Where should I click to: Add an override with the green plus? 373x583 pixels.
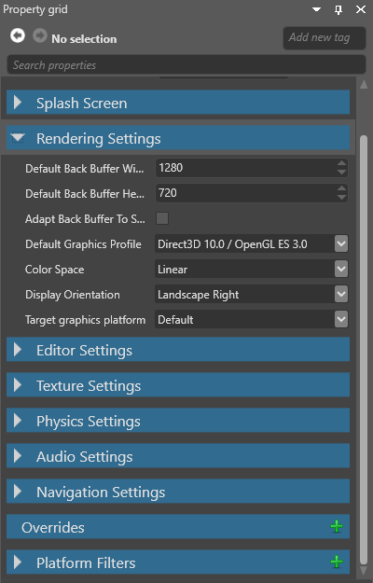pos(337,526)
